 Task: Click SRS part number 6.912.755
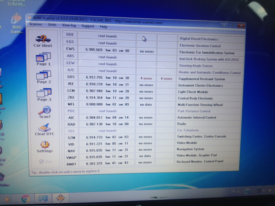pyautogui.click(x=94, y=77)
